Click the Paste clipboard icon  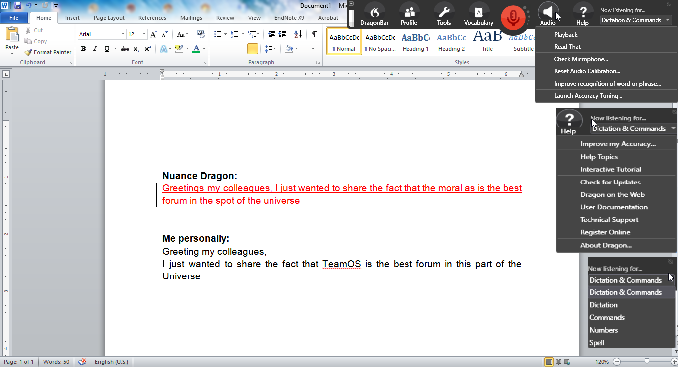pos(12,35)
